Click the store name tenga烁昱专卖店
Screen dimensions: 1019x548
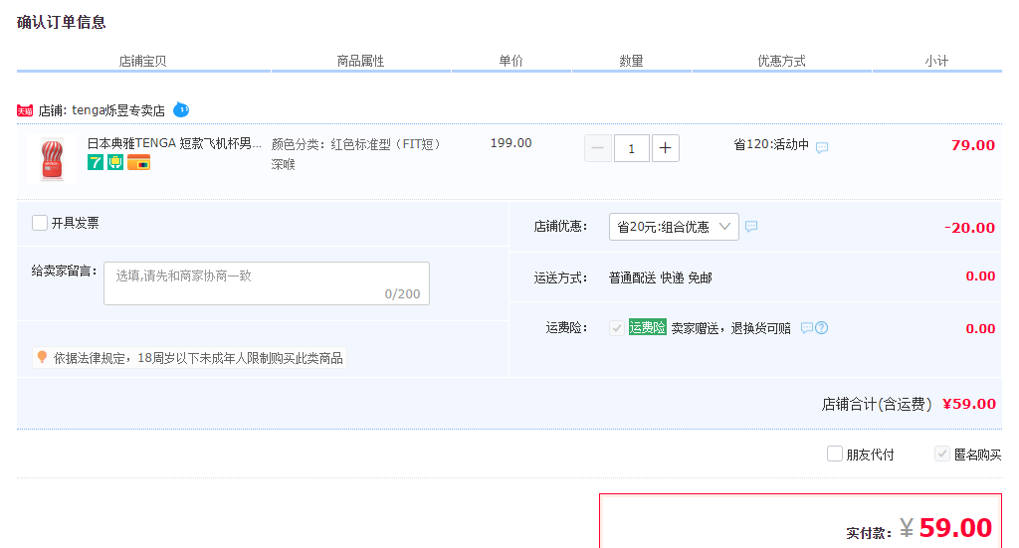118,110
